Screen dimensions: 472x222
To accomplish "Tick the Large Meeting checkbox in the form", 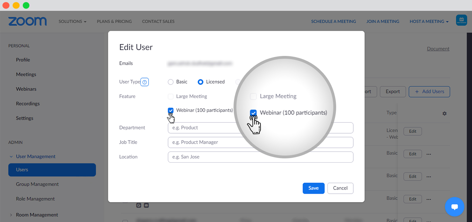I will click(171, 96).
